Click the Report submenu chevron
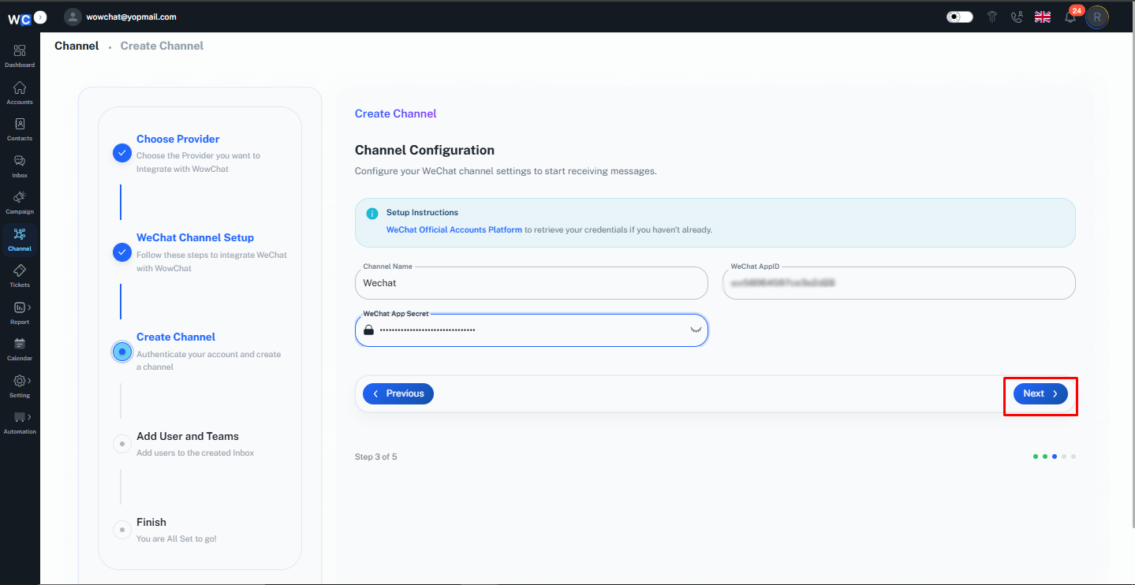Screen dimensions: 1135x585 [x=30, y=307]
